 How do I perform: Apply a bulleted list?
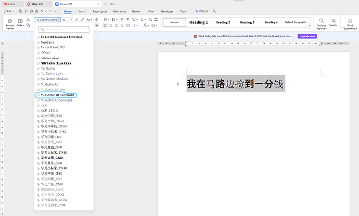(106, 20)
